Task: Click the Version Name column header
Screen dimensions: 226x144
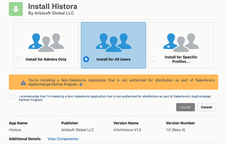Action: tap(126, 123)
